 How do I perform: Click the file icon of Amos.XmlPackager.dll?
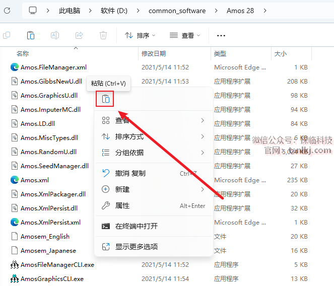(x=15, y=194)
